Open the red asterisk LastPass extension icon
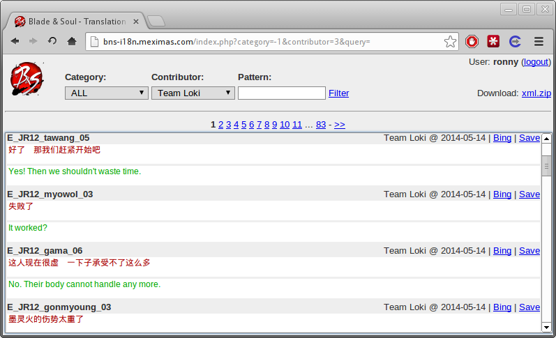Screen dimensions: 556x338 493,41
